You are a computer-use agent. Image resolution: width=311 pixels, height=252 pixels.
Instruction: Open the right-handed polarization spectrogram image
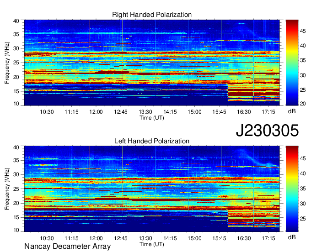(x=152, y=63)
